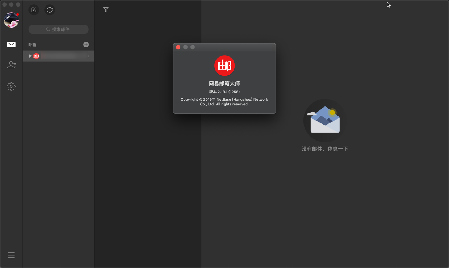Focus the 搜索邮件 search field
Image resolution: width=449 pixels, height=268 pixels.
(x=58, y=29)
